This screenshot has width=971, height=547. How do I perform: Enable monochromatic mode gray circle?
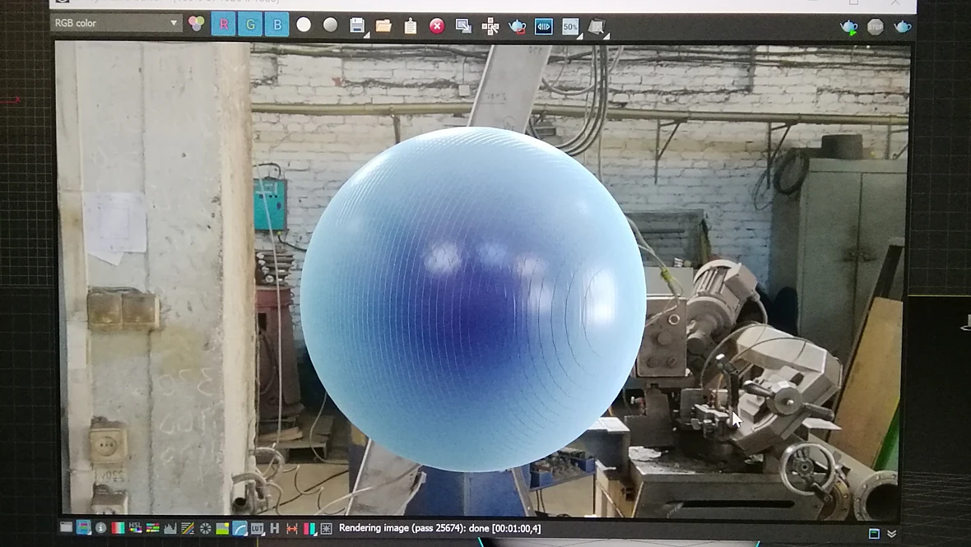(331, 25)
